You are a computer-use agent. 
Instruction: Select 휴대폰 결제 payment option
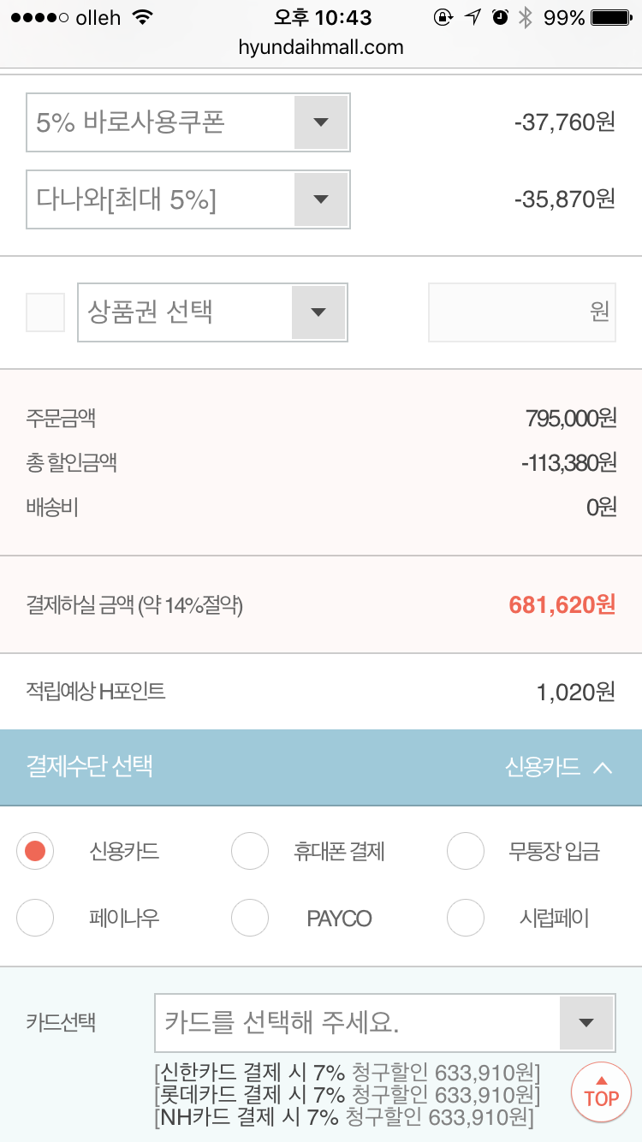(250, 851)
